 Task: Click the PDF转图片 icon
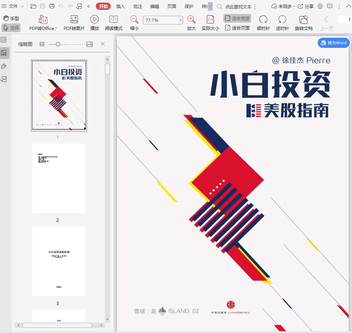click(x=74, y=20)
